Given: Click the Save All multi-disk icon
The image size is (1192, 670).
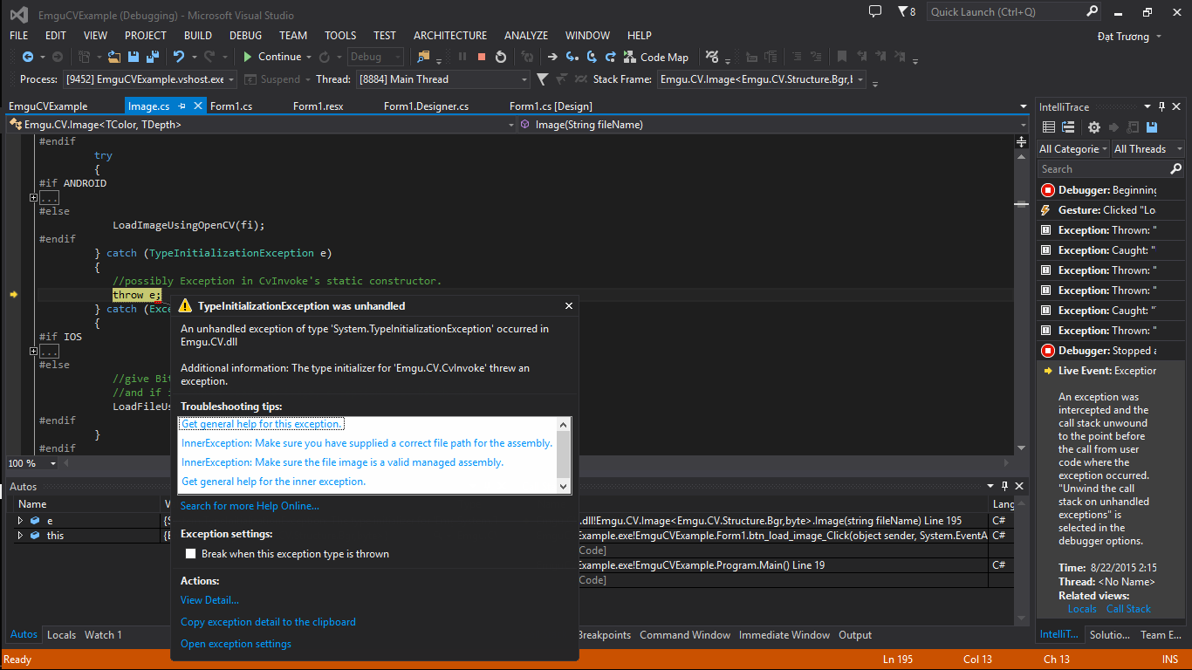Looking at the screenshot, I should click(153, 57).
